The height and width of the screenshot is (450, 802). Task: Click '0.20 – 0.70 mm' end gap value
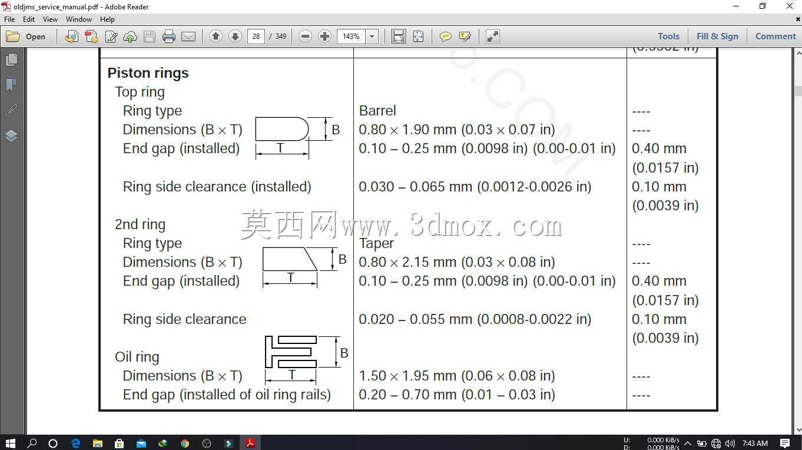[x=407, y=395]
